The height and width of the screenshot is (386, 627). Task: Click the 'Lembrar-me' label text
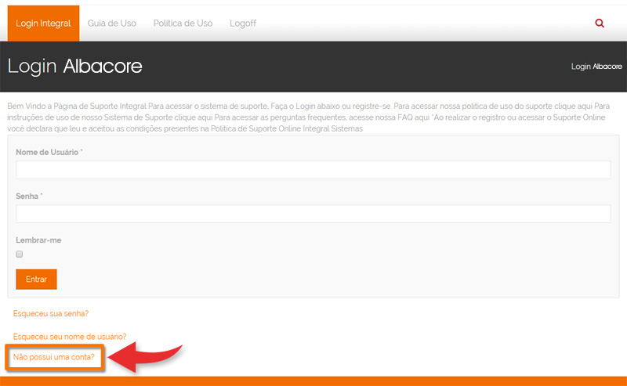click(x=38, y=240)
